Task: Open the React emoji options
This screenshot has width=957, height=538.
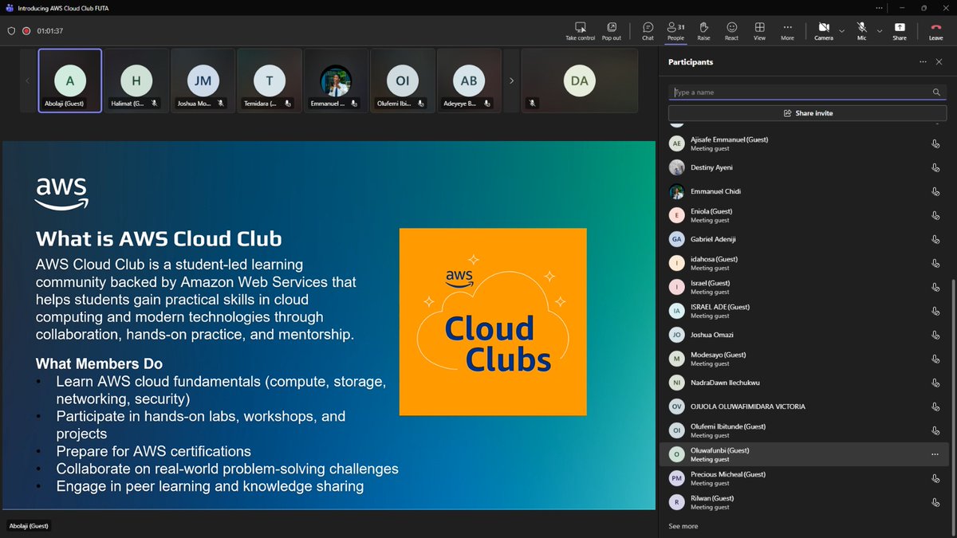Action: [x=731, y=31]
